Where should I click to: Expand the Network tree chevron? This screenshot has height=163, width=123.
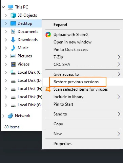[x=3, y=116]
